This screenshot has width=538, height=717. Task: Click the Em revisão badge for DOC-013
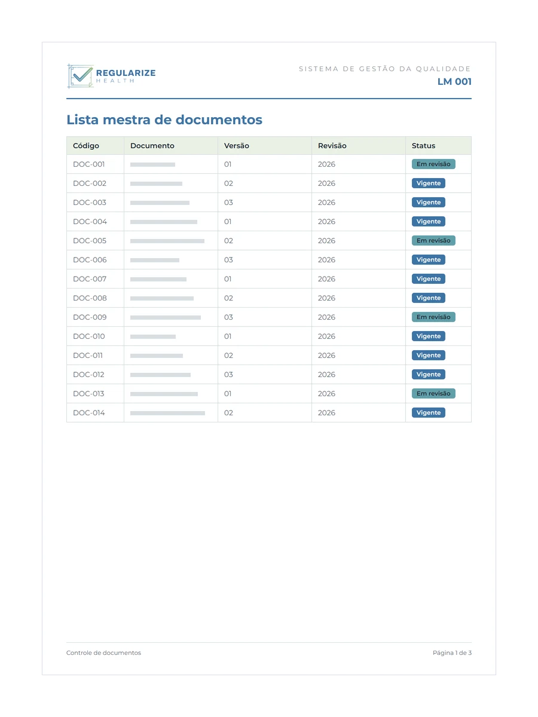pyautogui.click(x=433, y=394)
